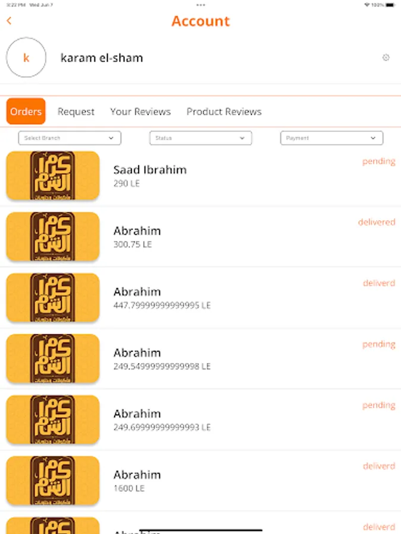Select the 447.79999999999995 LE amount
The image size is (401, 534).
(162, 305)
